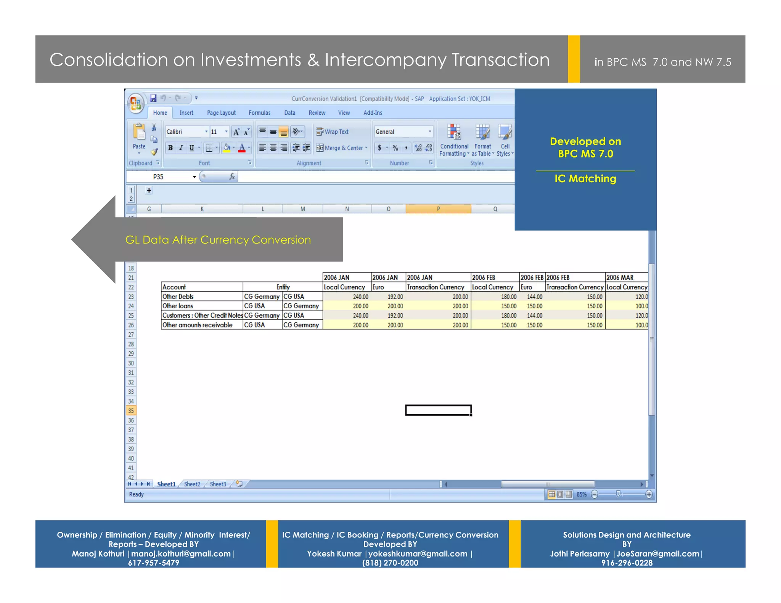
Task: Switch to the Formulas ribbon tab
Action: tap(259, 113)
